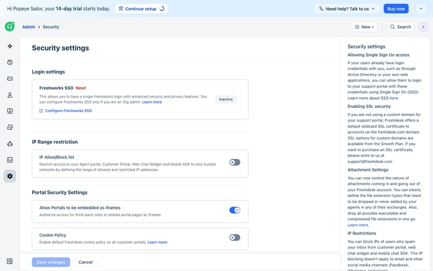433x271 pixels.
Task: Open the Freddy AI sparkle icon in sidebar
Action: pos(10,46)
